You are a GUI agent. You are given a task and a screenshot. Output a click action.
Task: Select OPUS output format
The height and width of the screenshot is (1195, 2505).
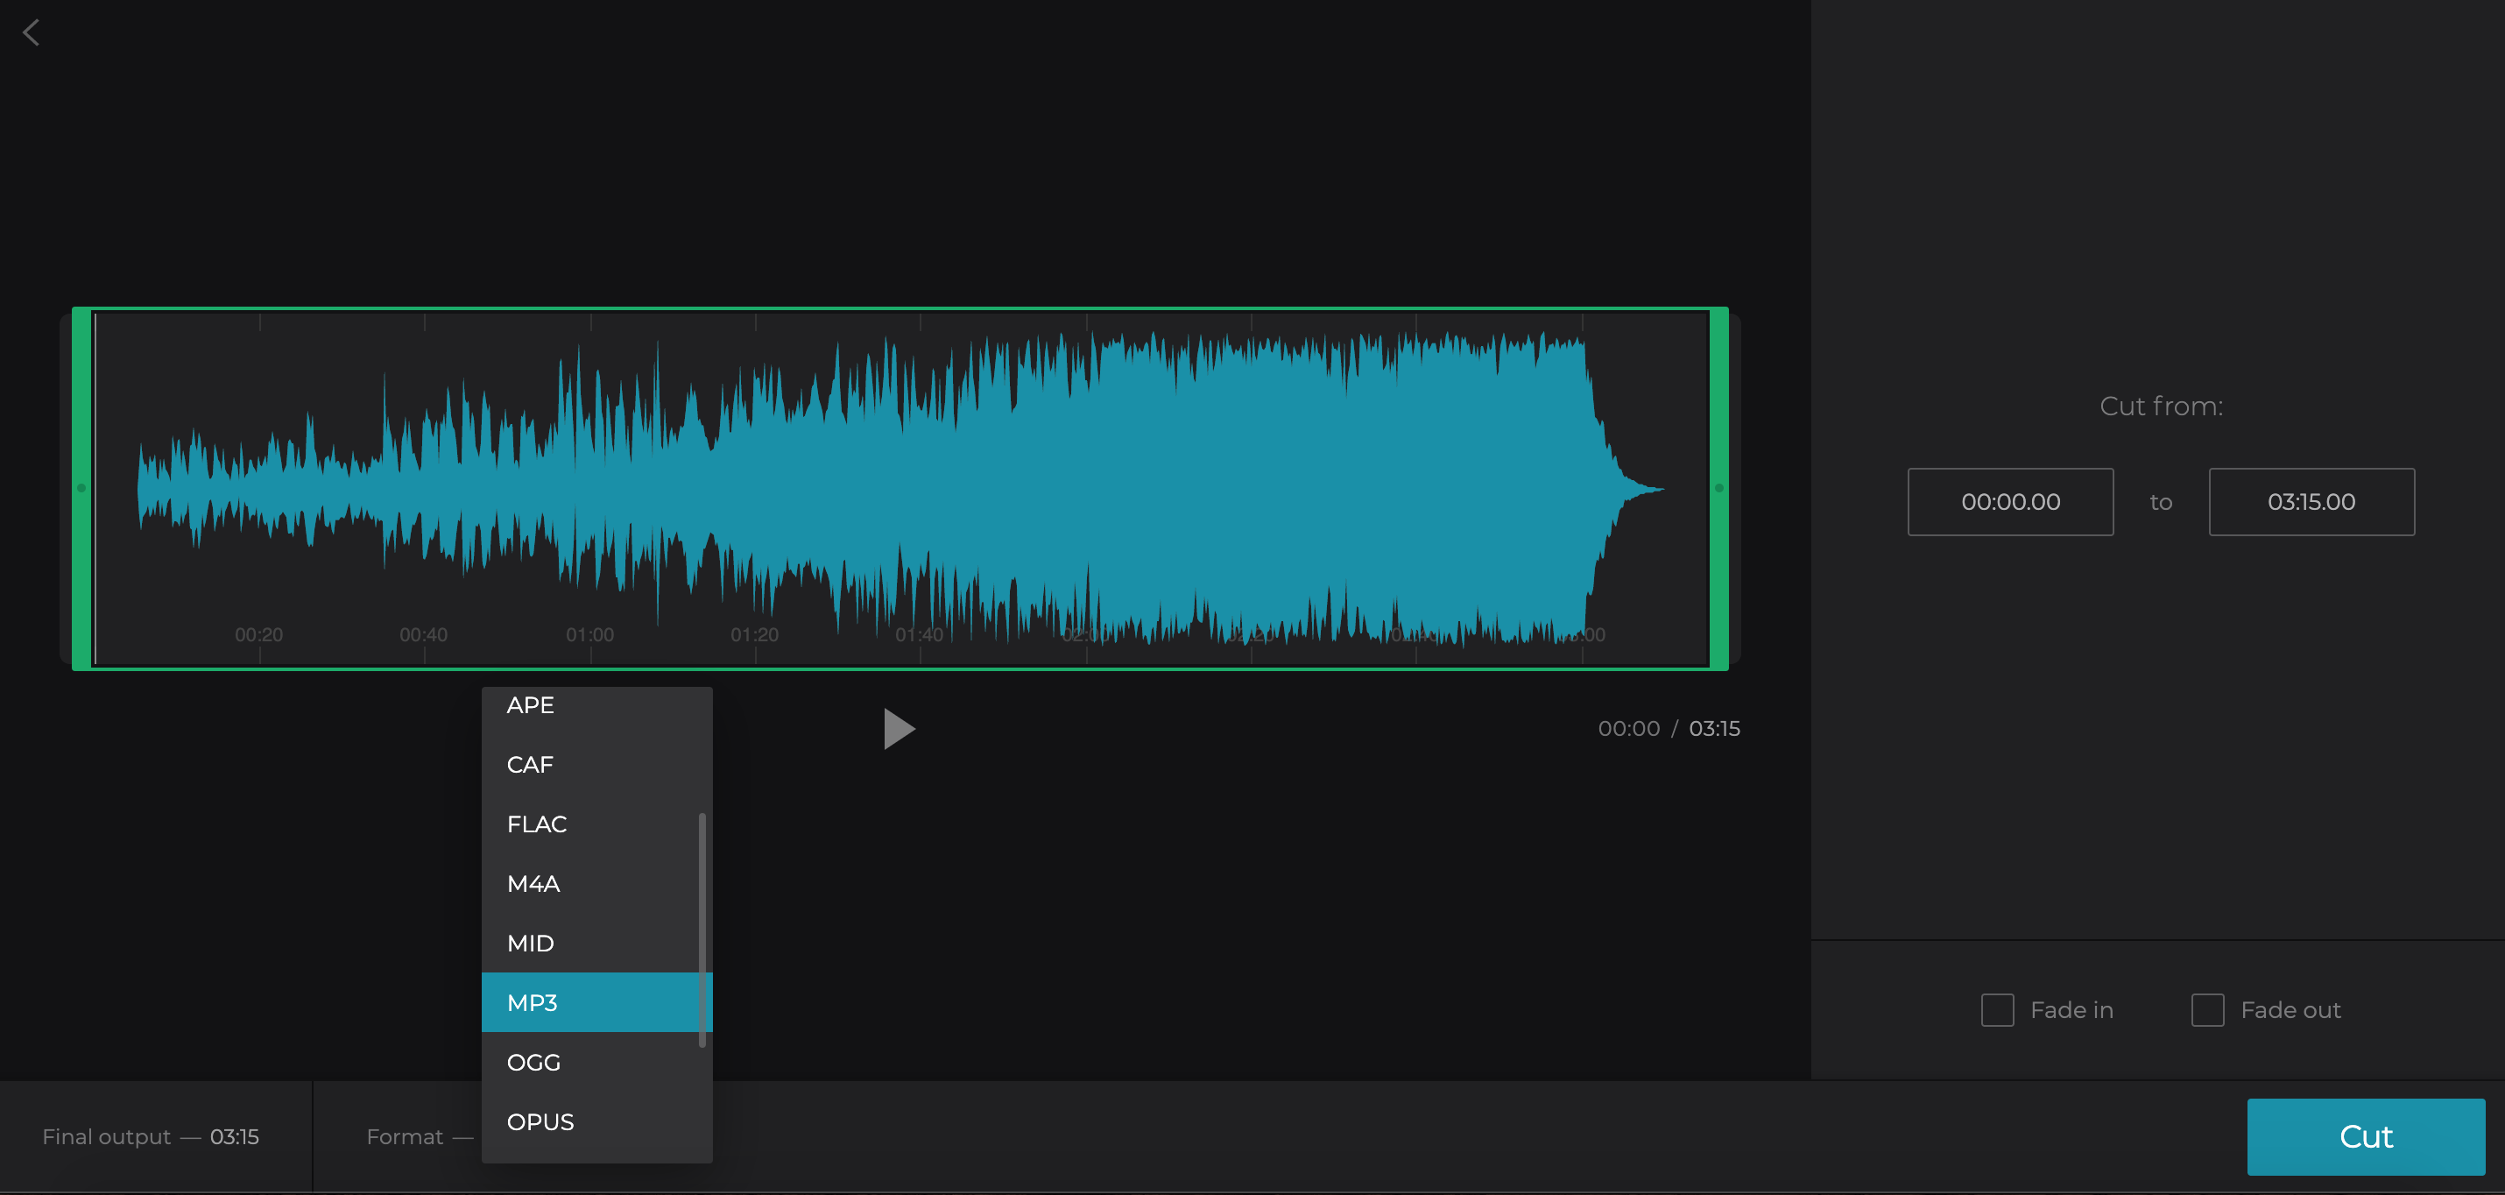click(540, 1121)
